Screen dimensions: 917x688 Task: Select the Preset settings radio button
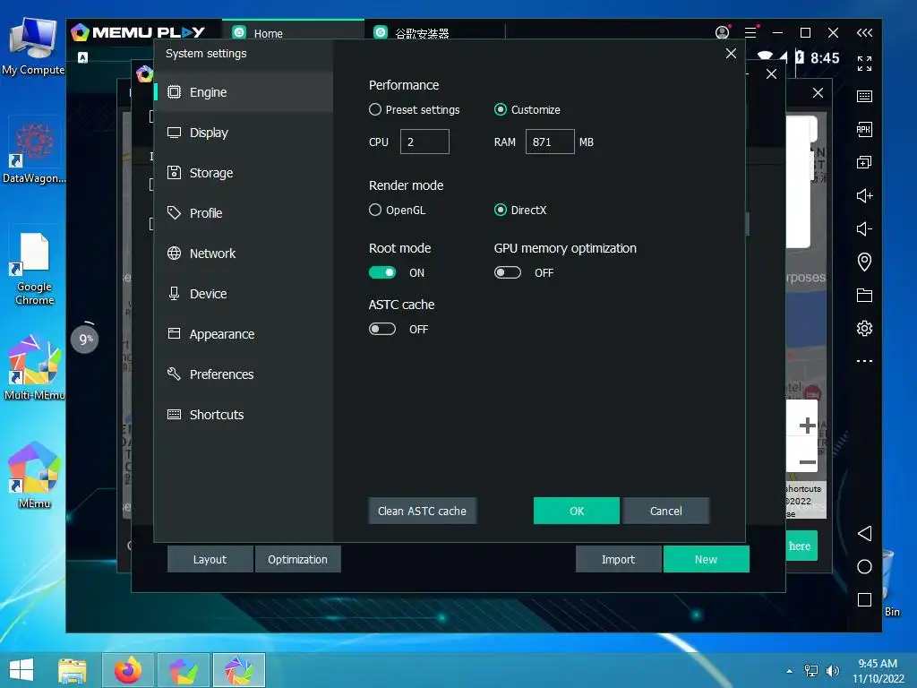click(x=375, y=109)
